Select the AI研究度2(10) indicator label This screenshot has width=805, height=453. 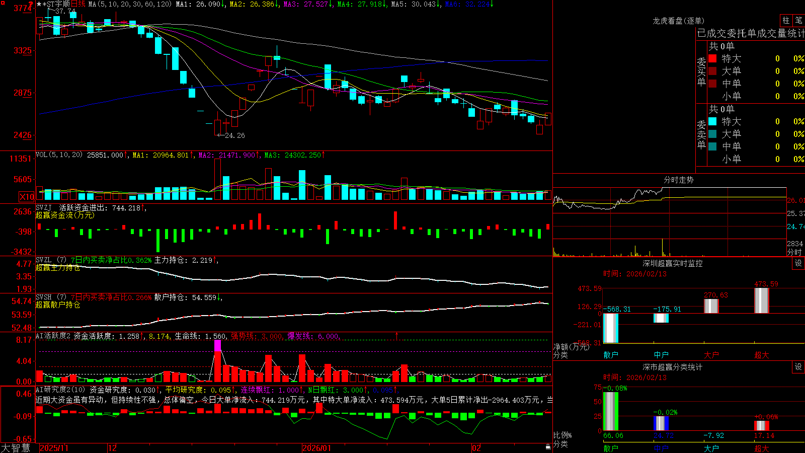[x=60, y=390]
